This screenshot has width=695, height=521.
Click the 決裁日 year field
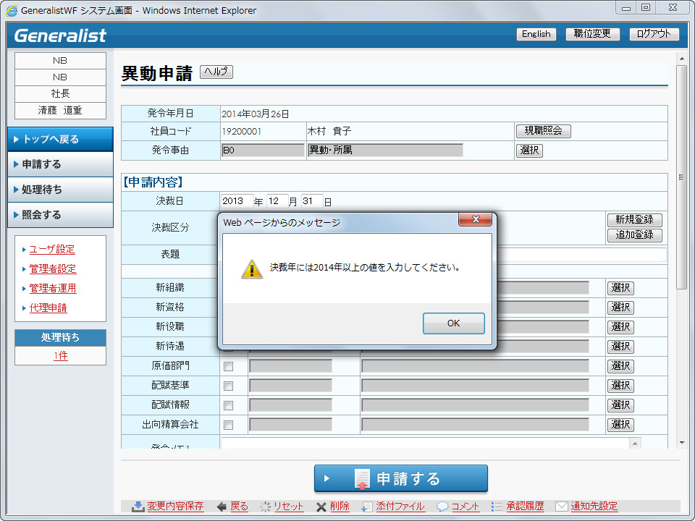[237, 201]
